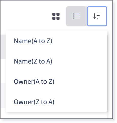Select the highlighted list display button
Image resolution: width=117 pixels, height=123 pixels.
(76, 16)
